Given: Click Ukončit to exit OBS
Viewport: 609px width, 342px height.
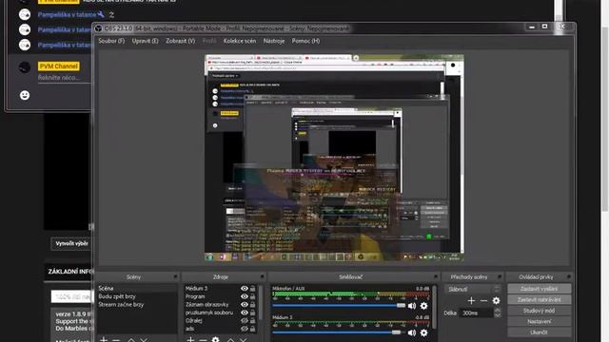Looking at the screenshot, I should click(x=540, y=332).
